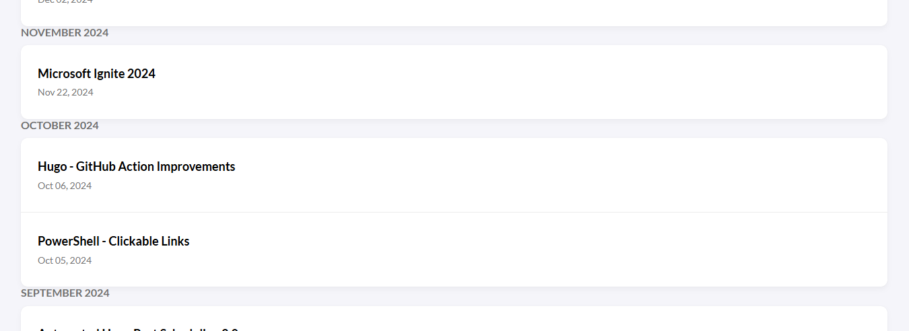The image size is (909, 331).
Task: Select the SEPTEMBER 2024 section heading
Action: tap(65, 293)
